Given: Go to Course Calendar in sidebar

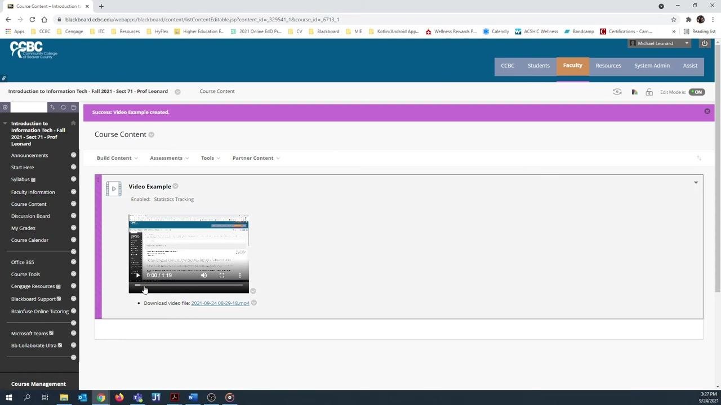Looking at the screenshot, I should point(30,240).
